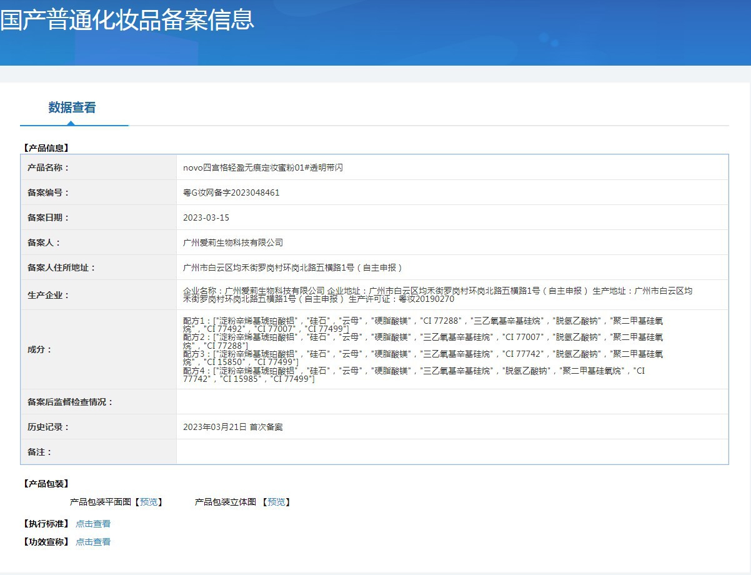Select page title 国产普通化妆品备案信息
The width and height of the screenshot is (751, 575).
tap(127, 19)
